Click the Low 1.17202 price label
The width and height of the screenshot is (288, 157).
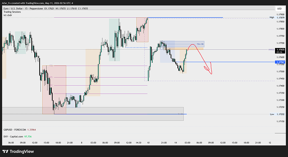coord(277,114)
